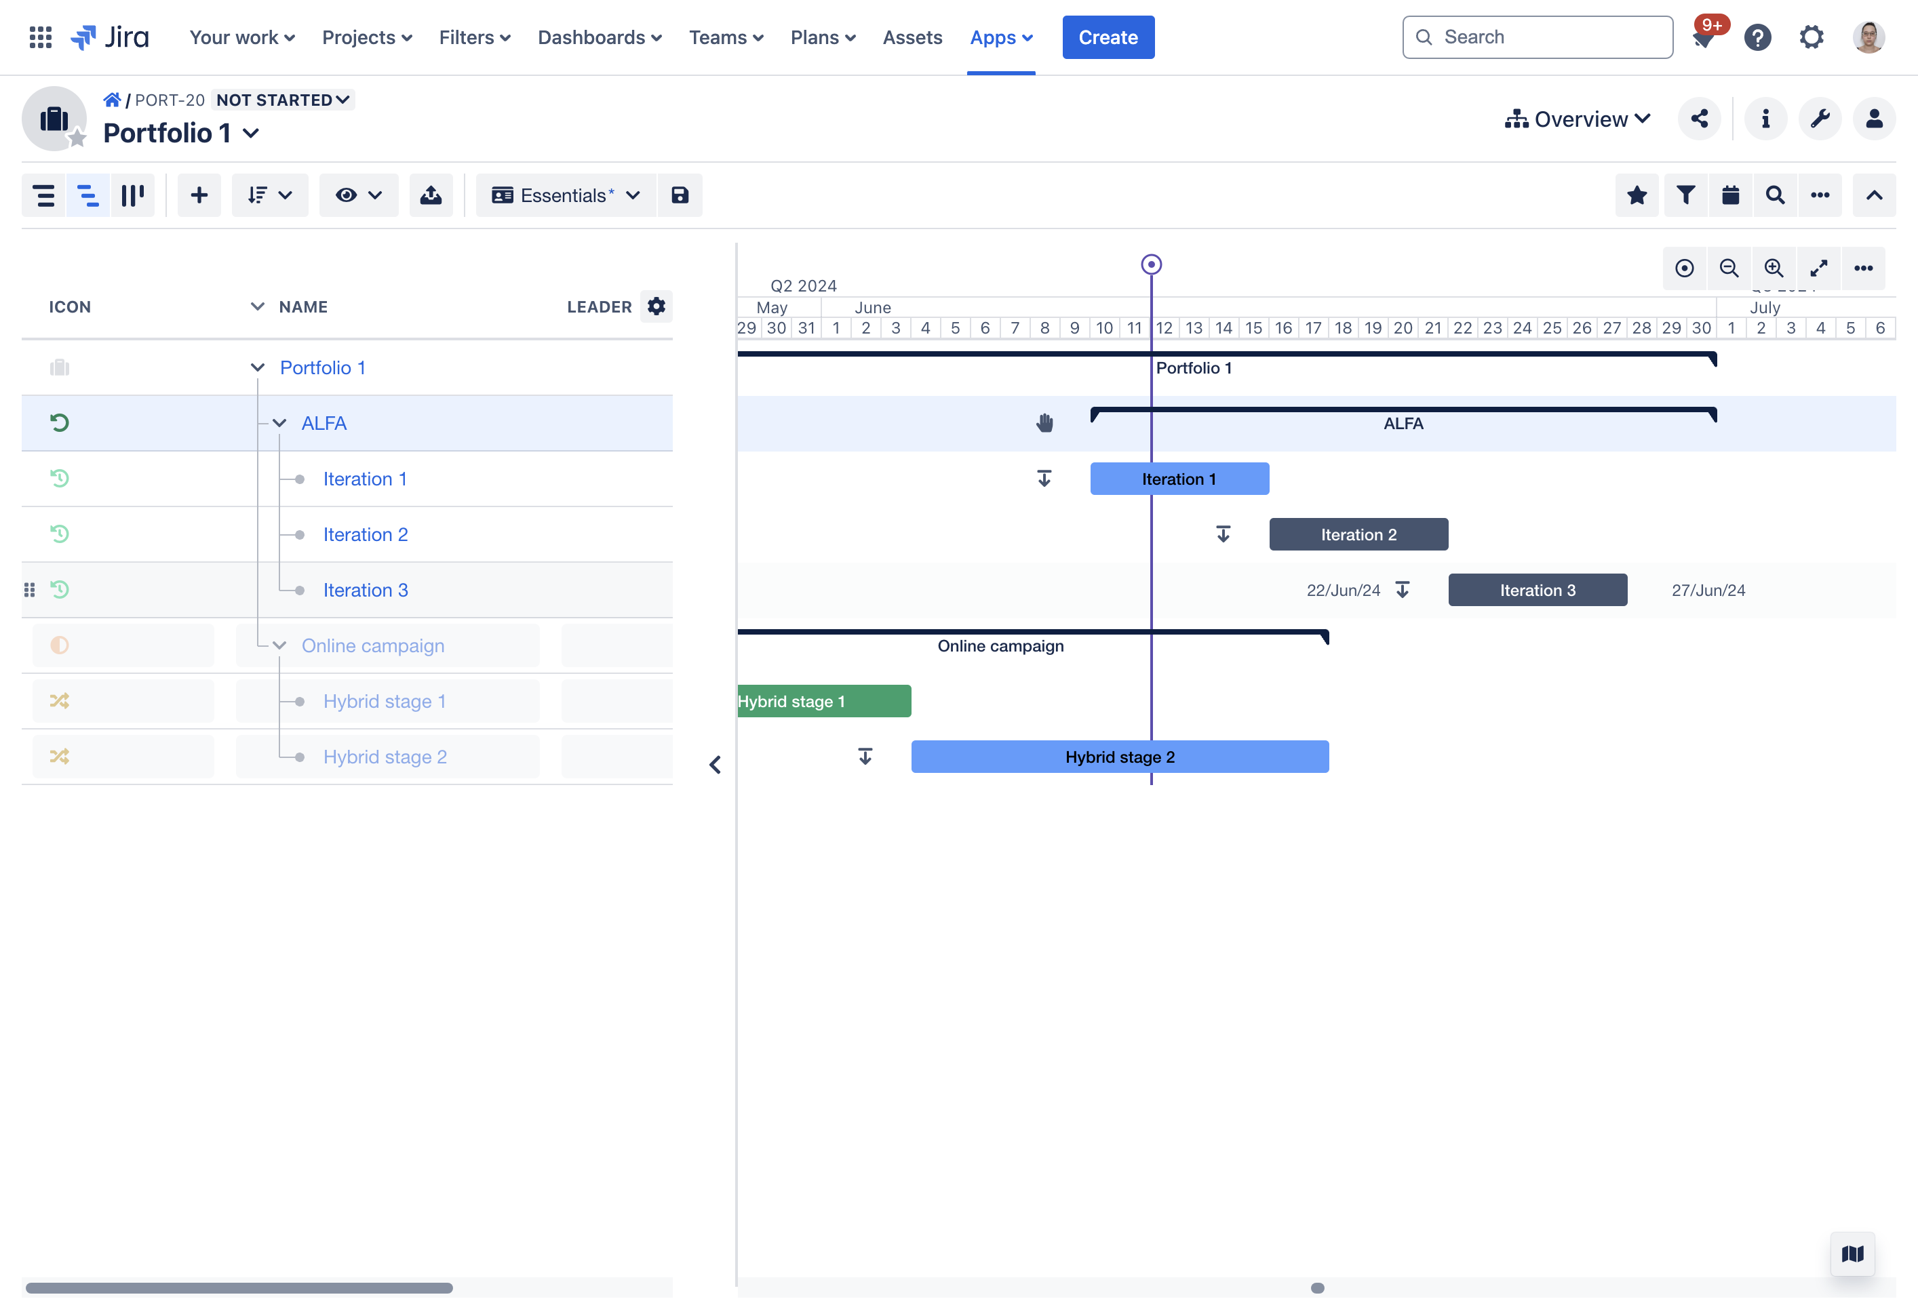Open the eye visibility dropdown
The image size is (1918, 1299).
tap(358, 195)
